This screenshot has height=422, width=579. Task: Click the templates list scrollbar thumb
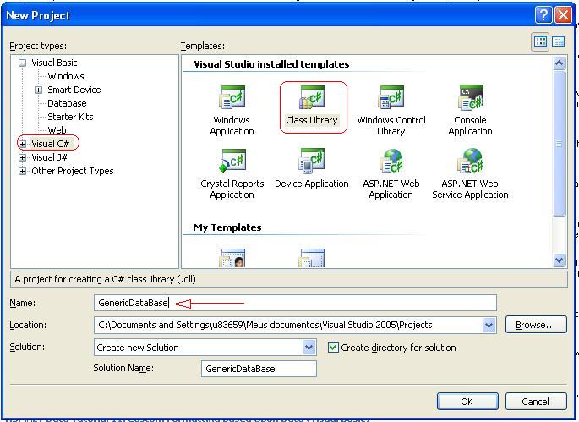coord(559,144)
